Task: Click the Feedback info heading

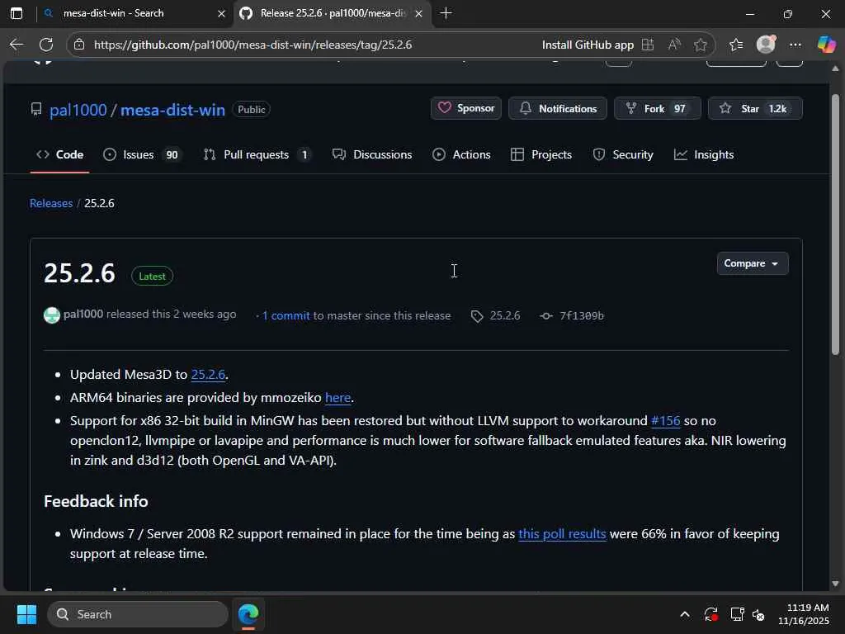Action: [96, 501]
